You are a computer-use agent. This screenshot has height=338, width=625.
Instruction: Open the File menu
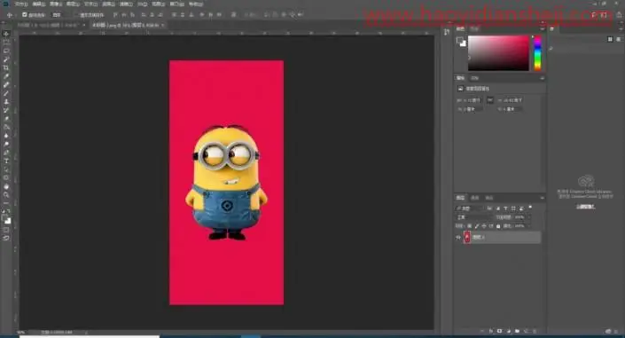pos(21,4)
